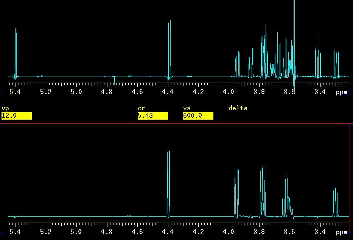Click the 4.2 axis label on top spectrum
The height and width of the screenshot is (240, 353).
(x=198, y=92)
